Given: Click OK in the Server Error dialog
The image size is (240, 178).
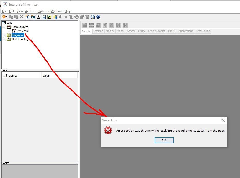Looking at the screenshot, I should tap(164, 140).
